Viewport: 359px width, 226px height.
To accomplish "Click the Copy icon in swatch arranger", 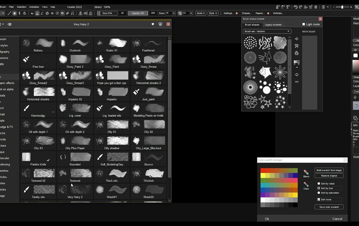I will (x=306, y=184).
